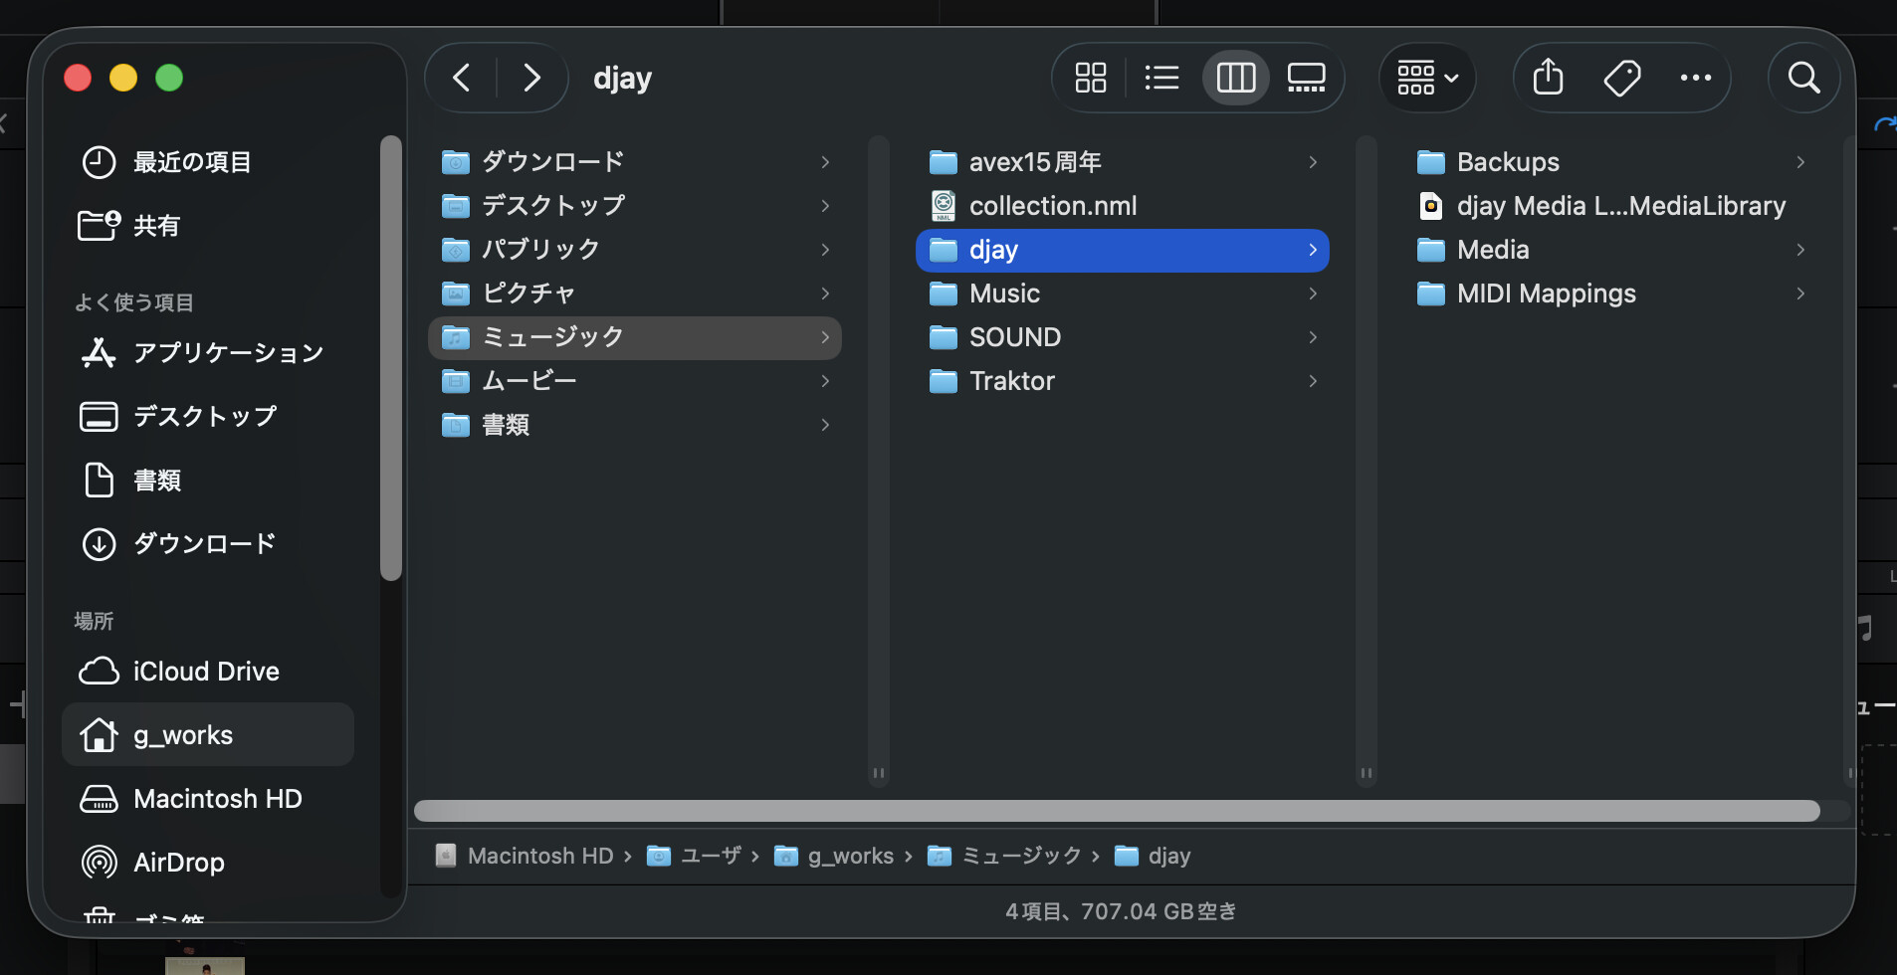
Task: Open the group-by options dropdown
Action: click(x=1427, y=78)
